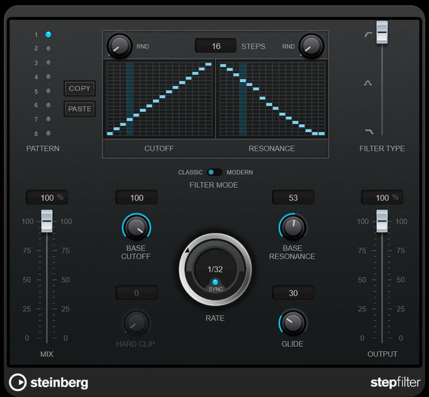Click the Base Cutoff knob

137,227
